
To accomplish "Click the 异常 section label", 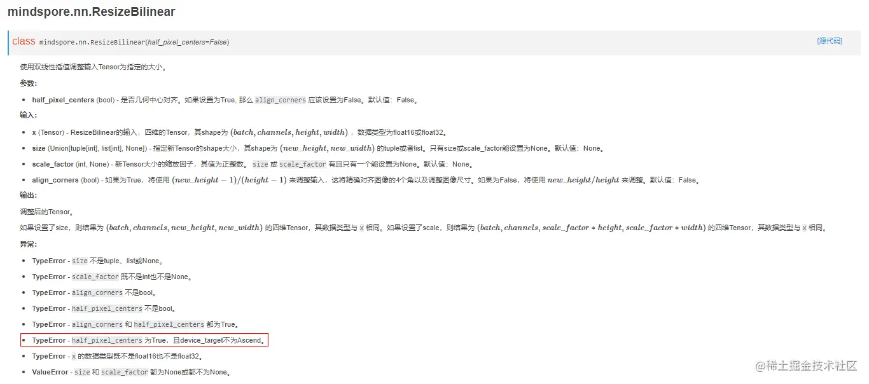I will click(29, 244).
